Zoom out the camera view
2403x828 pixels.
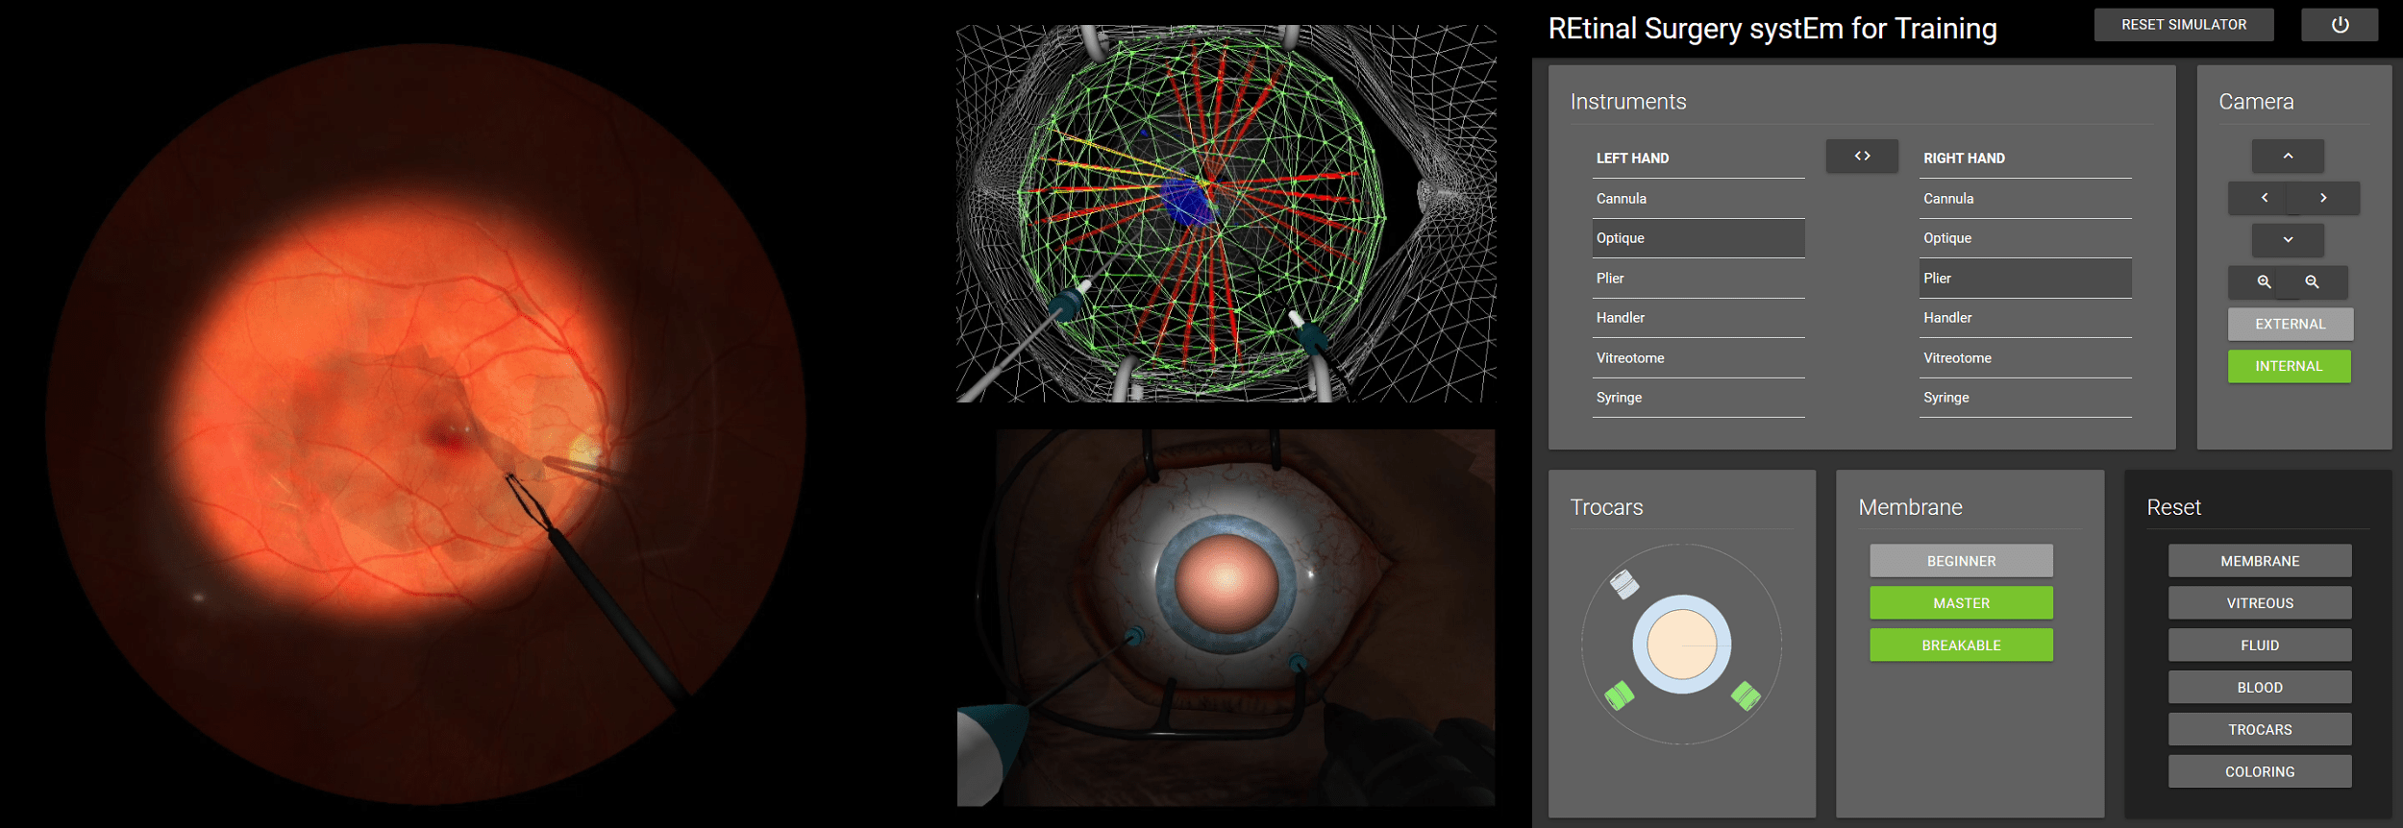[x=2312, y=282]
